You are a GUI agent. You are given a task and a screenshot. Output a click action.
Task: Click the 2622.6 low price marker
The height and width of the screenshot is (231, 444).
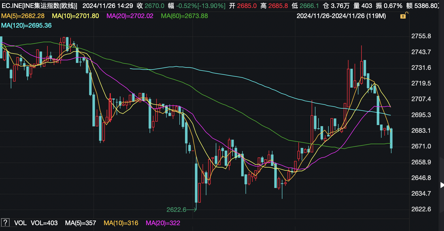pos(176,210)
